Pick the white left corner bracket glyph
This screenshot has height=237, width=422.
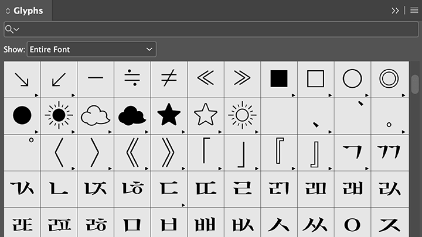(x=279, y=153)
